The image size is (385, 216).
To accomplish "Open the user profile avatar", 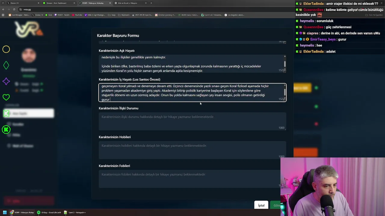I will click(29, 56).
